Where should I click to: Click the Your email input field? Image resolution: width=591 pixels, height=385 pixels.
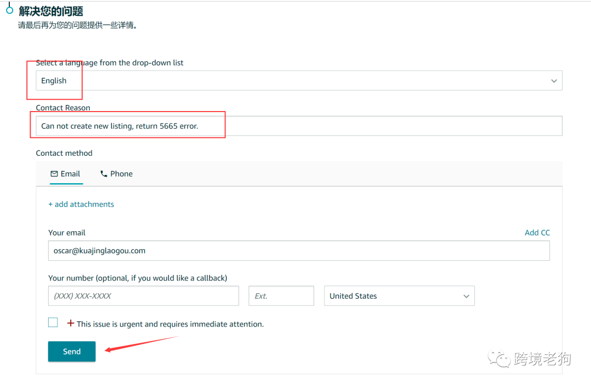coord(299,250)
